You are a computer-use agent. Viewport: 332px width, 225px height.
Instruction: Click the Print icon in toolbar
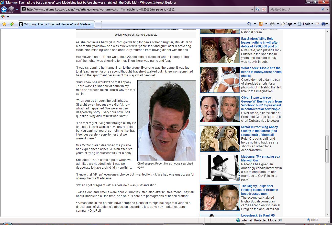(272, 24)
